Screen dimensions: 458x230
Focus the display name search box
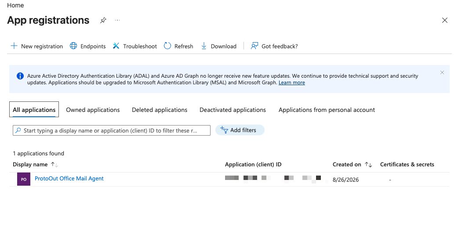[x=112, y=130]
